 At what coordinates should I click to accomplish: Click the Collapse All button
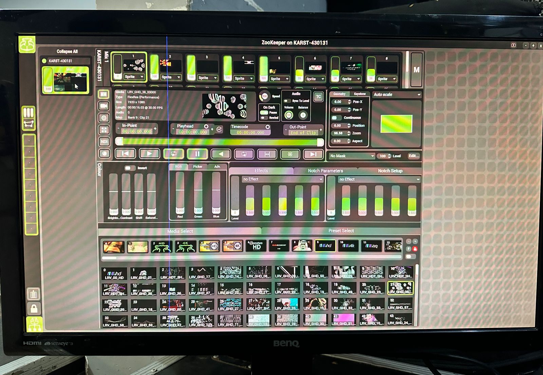(x=67, y=51)
